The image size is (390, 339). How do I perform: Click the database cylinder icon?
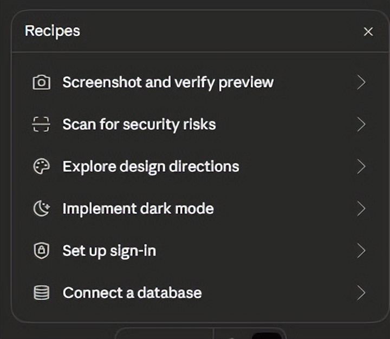(x=41, y=293)
